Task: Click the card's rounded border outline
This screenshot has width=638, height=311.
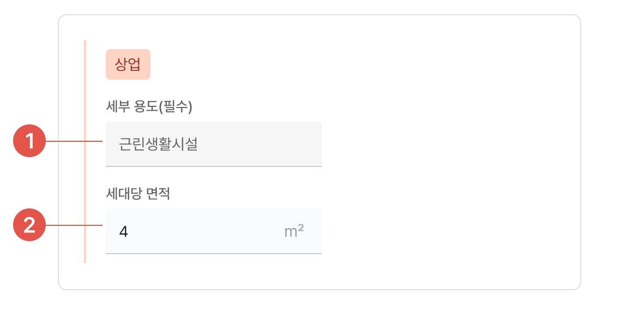Action: (581, 153)
